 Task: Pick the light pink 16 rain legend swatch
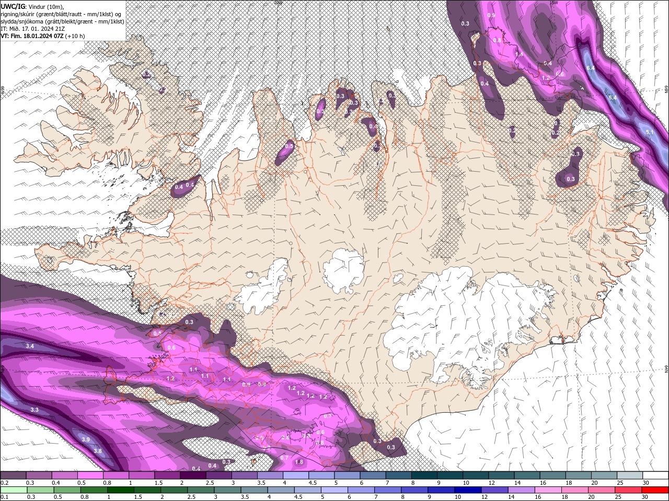(548, 490)
